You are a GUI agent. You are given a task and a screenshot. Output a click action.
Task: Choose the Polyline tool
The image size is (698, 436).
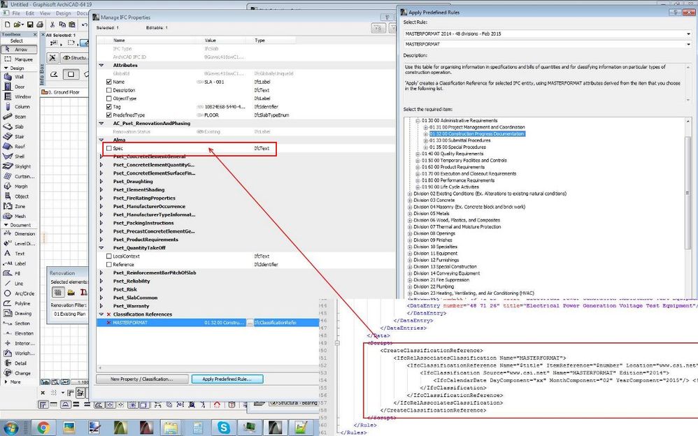[x=19, y=303]
